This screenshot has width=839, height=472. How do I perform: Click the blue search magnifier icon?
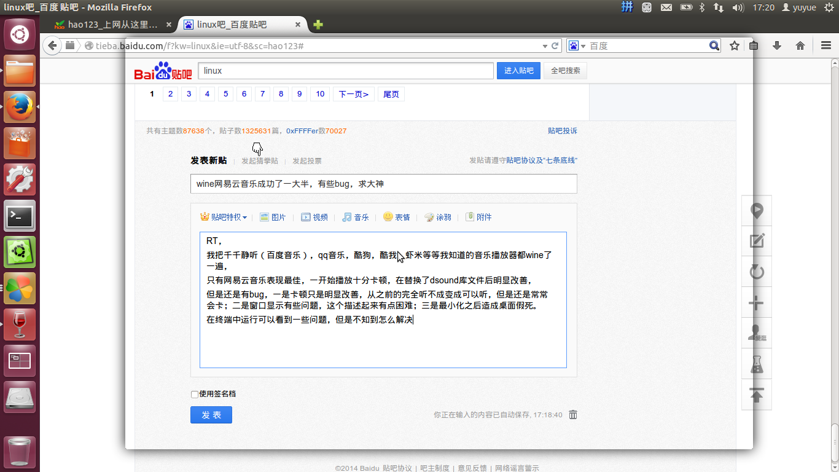(714, 45)
